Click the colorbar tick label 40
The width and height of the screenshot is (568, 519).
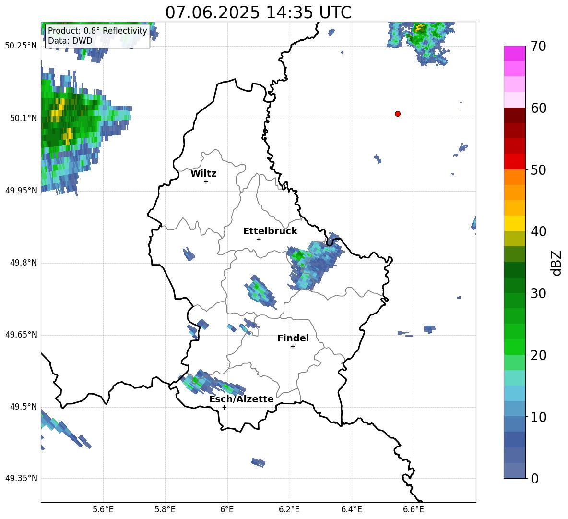point(538,231)
